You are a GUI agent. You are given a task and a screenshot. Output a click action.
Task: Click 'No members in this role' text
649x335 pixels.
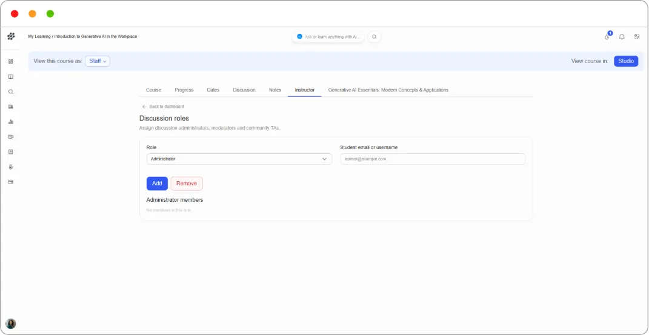pos(169,211)
